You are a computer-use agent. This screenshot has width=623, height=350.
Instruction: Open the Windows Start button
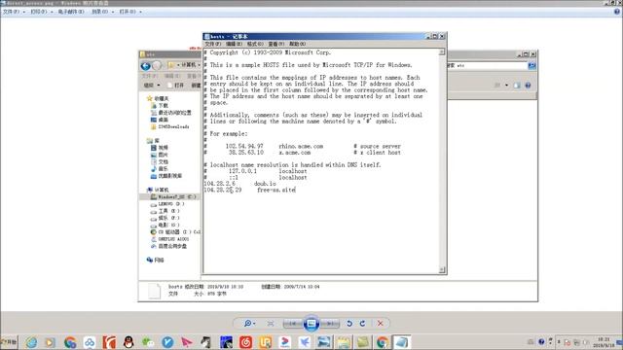[9, 341]
